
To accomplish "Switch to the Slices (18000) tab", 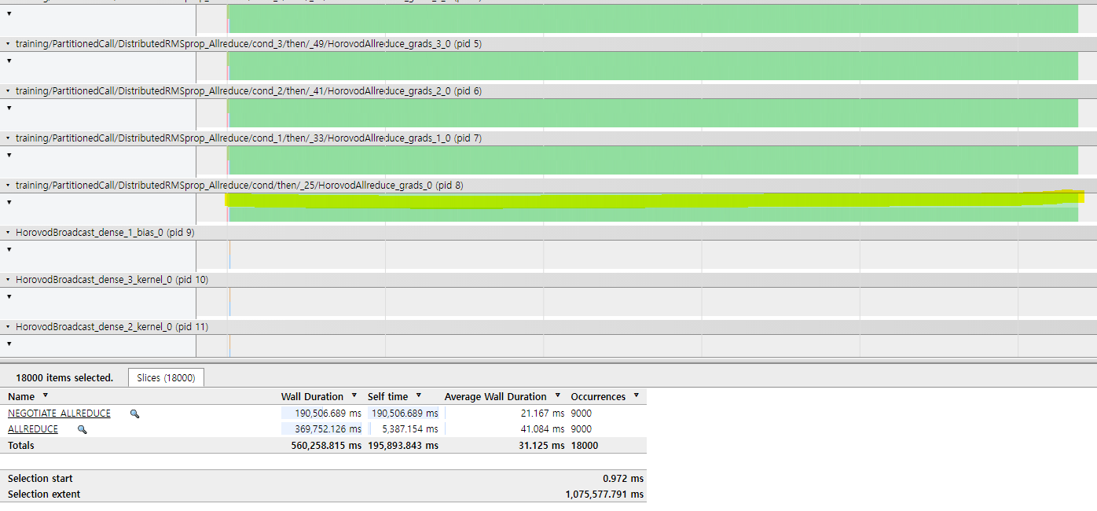I will click(166, 378).
